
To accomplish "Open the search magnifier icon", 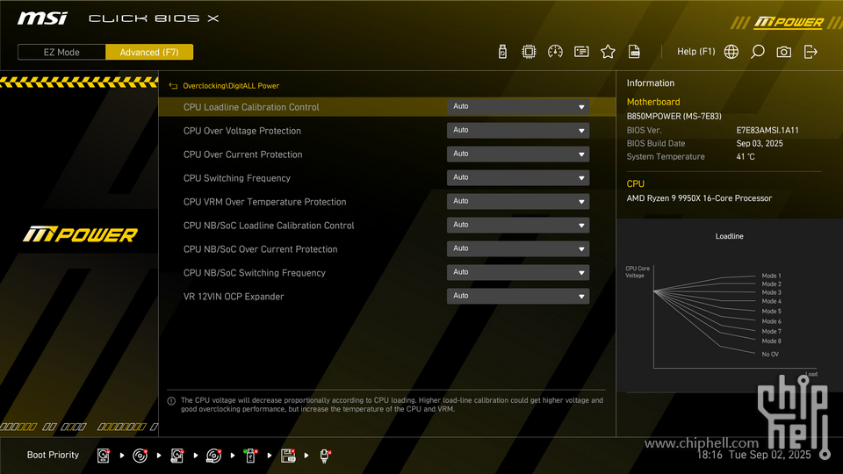I will click(x=757, y=52).
